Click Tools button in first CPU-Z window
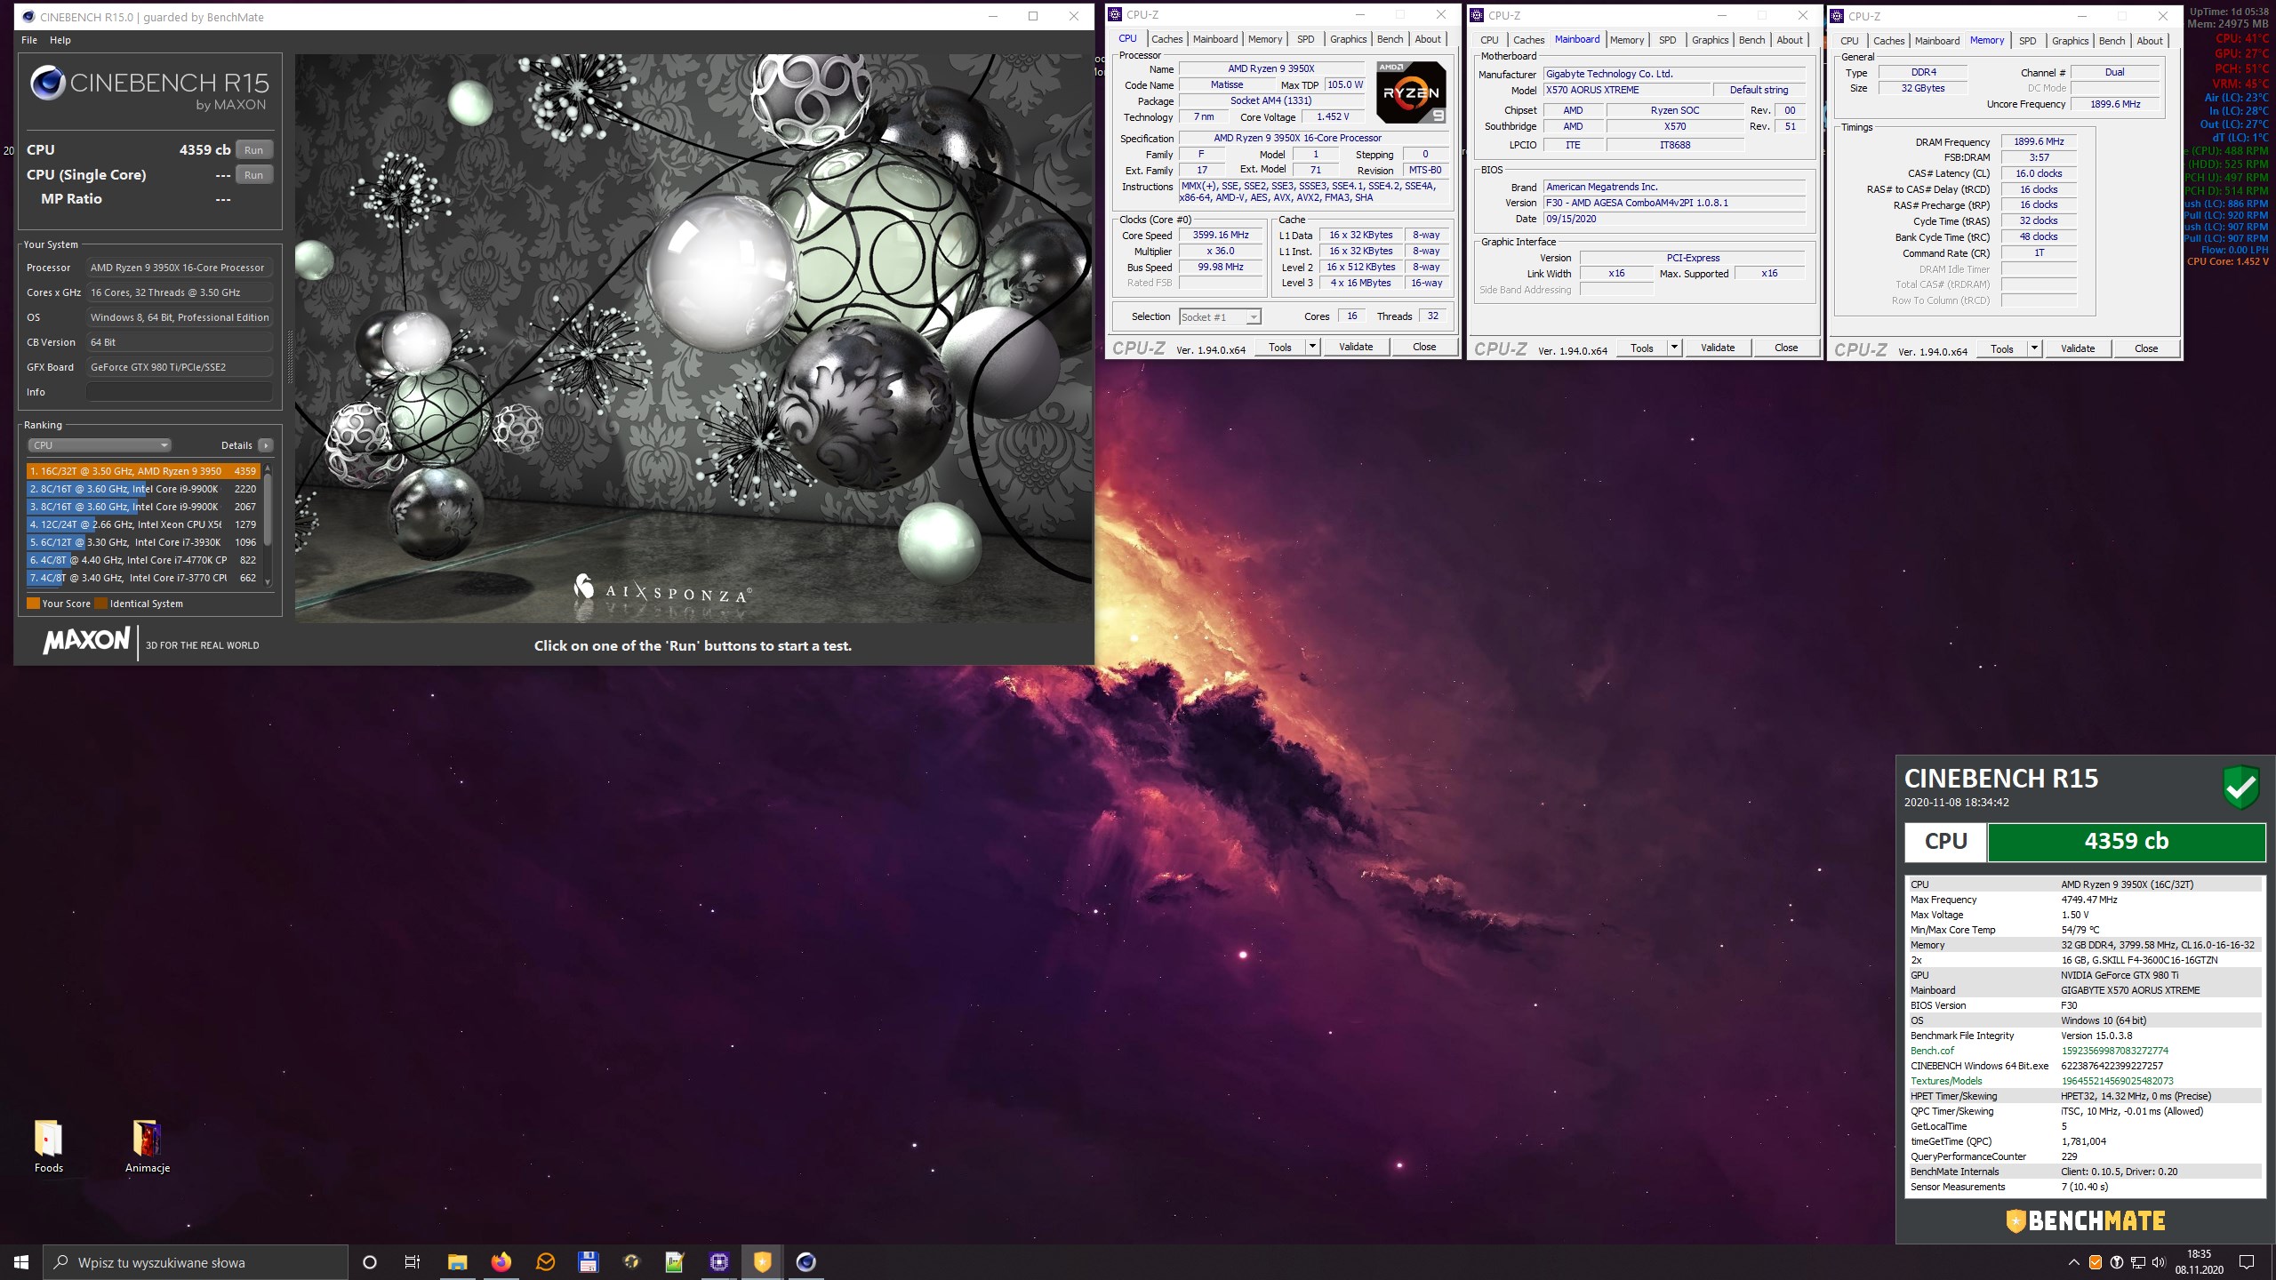This screenshot has height=1280, width=2276. [1280, 348]
